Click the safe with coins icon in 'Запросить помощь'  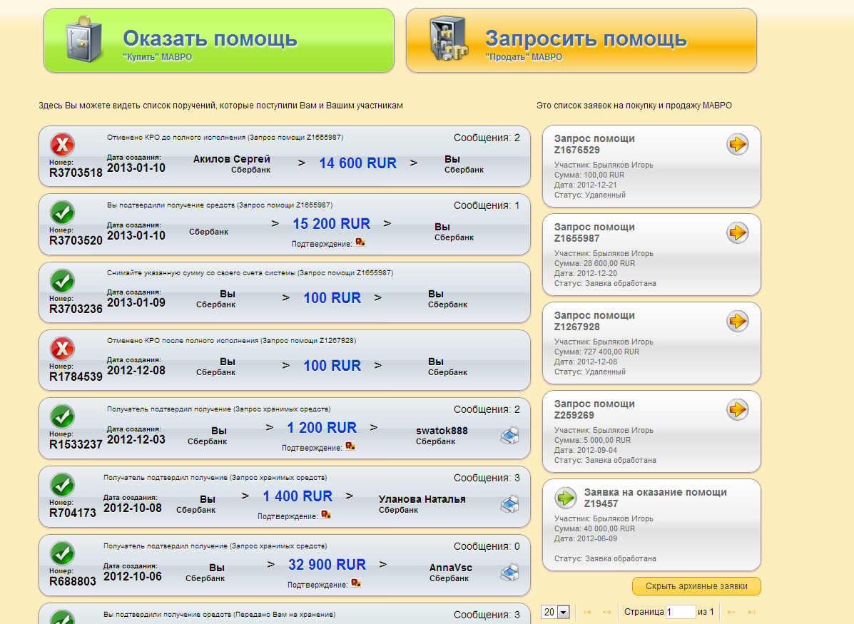point(448,38)
